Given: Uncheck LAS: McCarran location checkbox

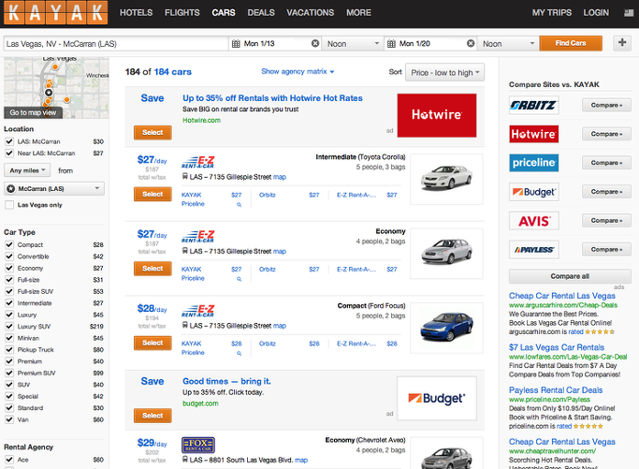Looking at the screenshot, I should coord(9,141).
